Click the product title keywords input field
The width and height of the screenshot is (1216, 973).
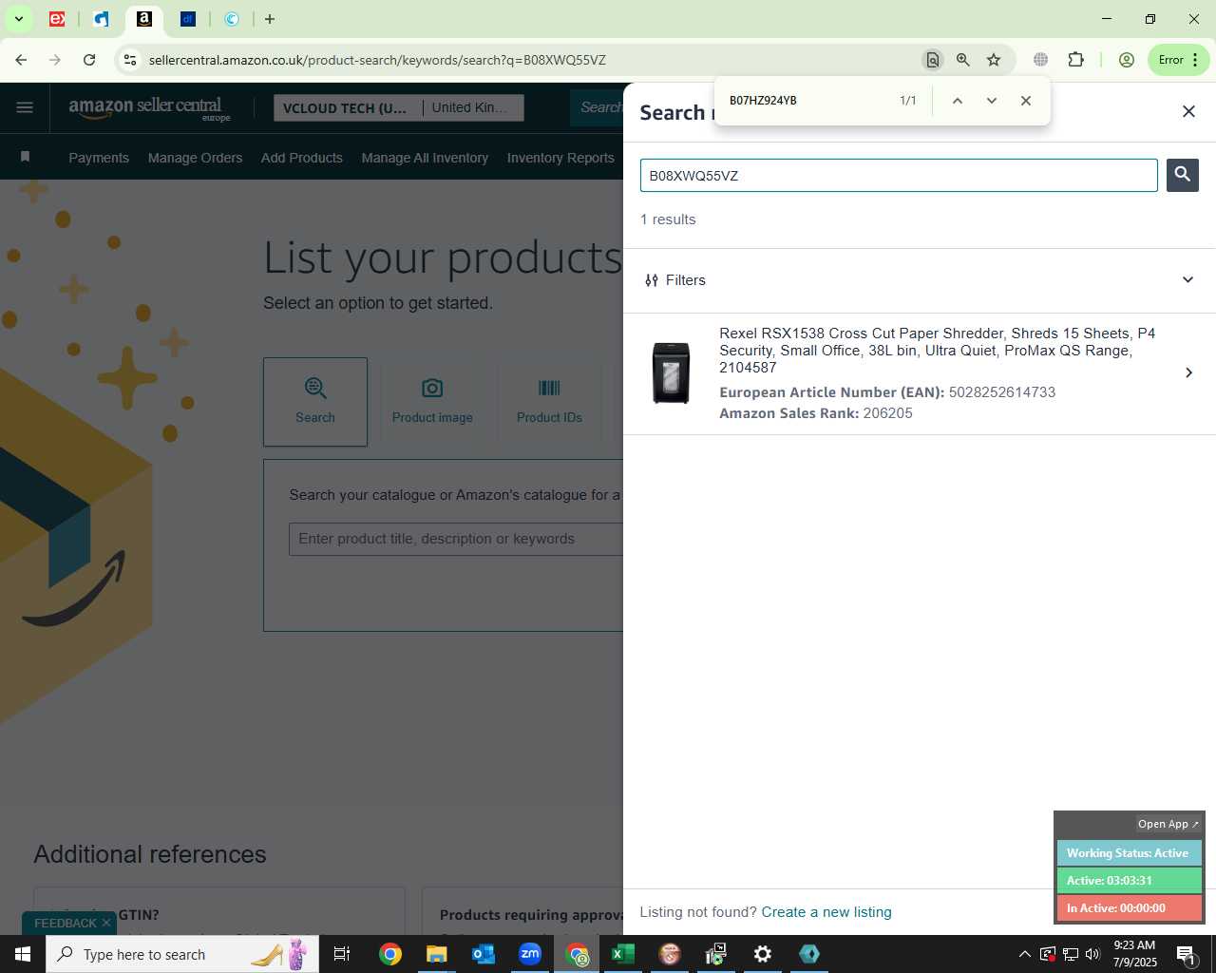point(456,539)
